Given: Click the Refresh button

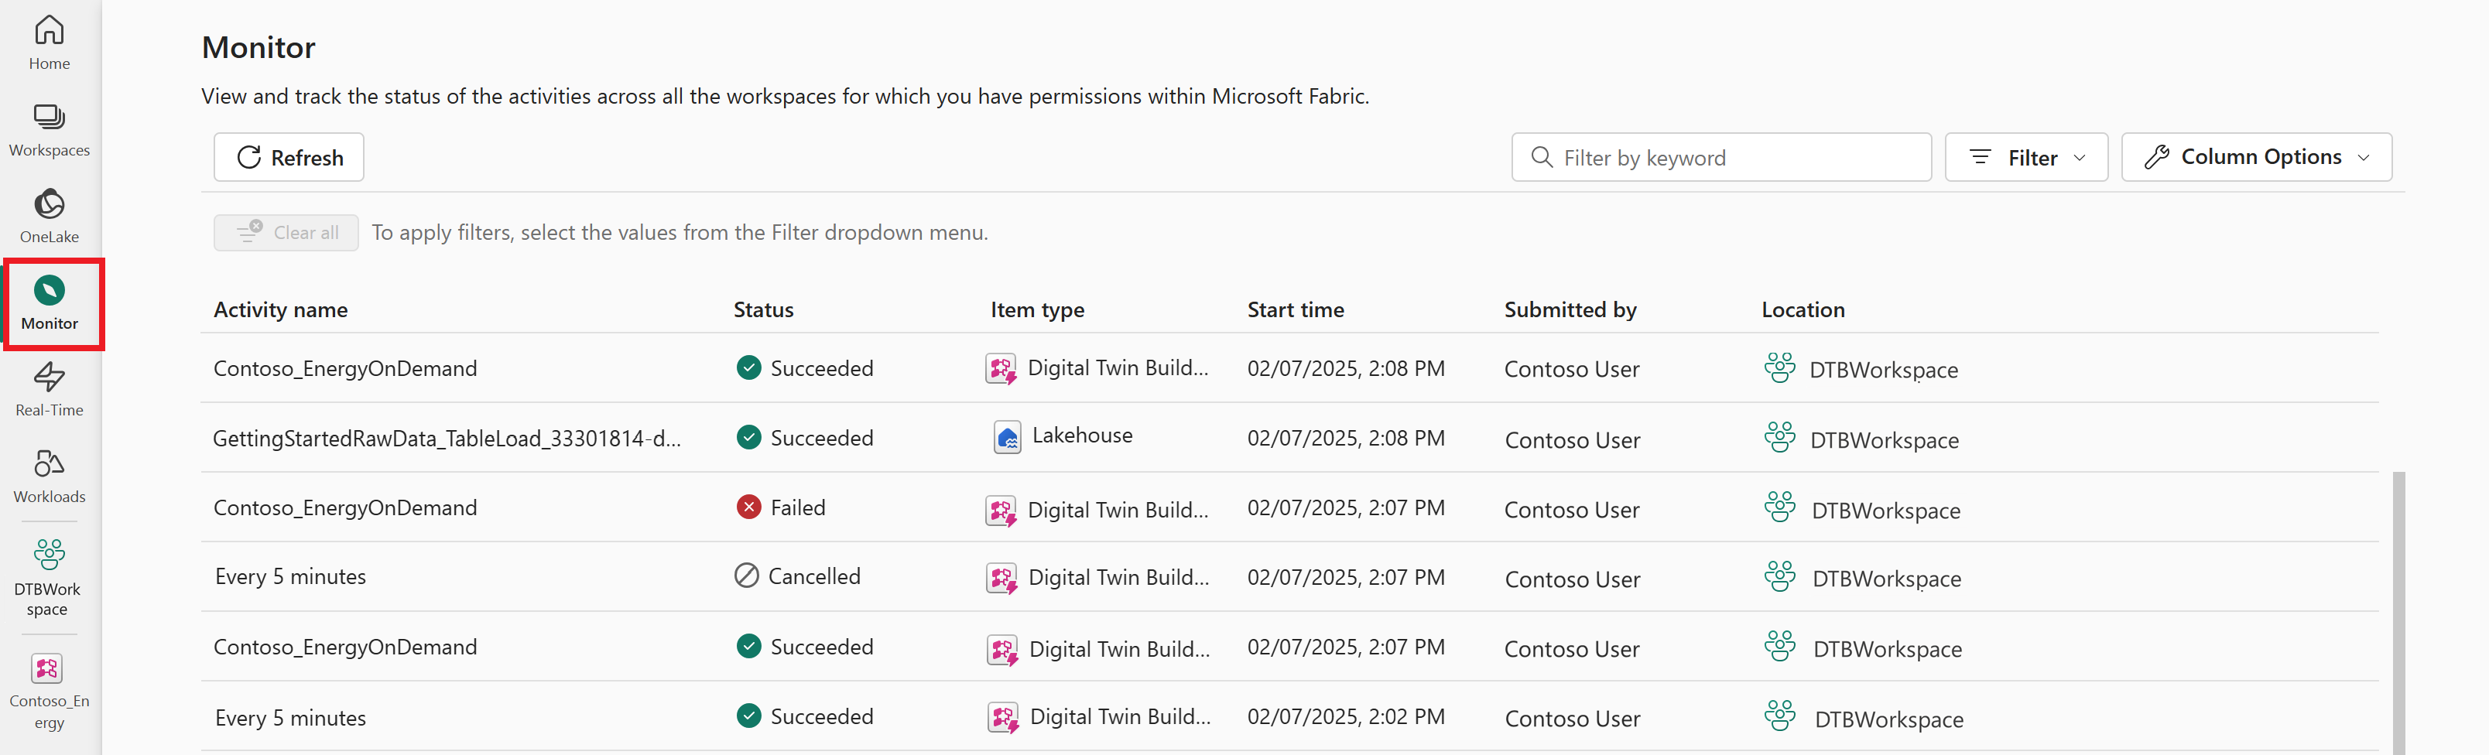Looking at the screenshot, I should (x=289, y=157).
